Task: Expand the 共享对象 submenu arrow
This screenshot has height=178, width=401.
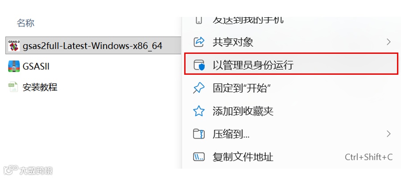Action: 389,42
